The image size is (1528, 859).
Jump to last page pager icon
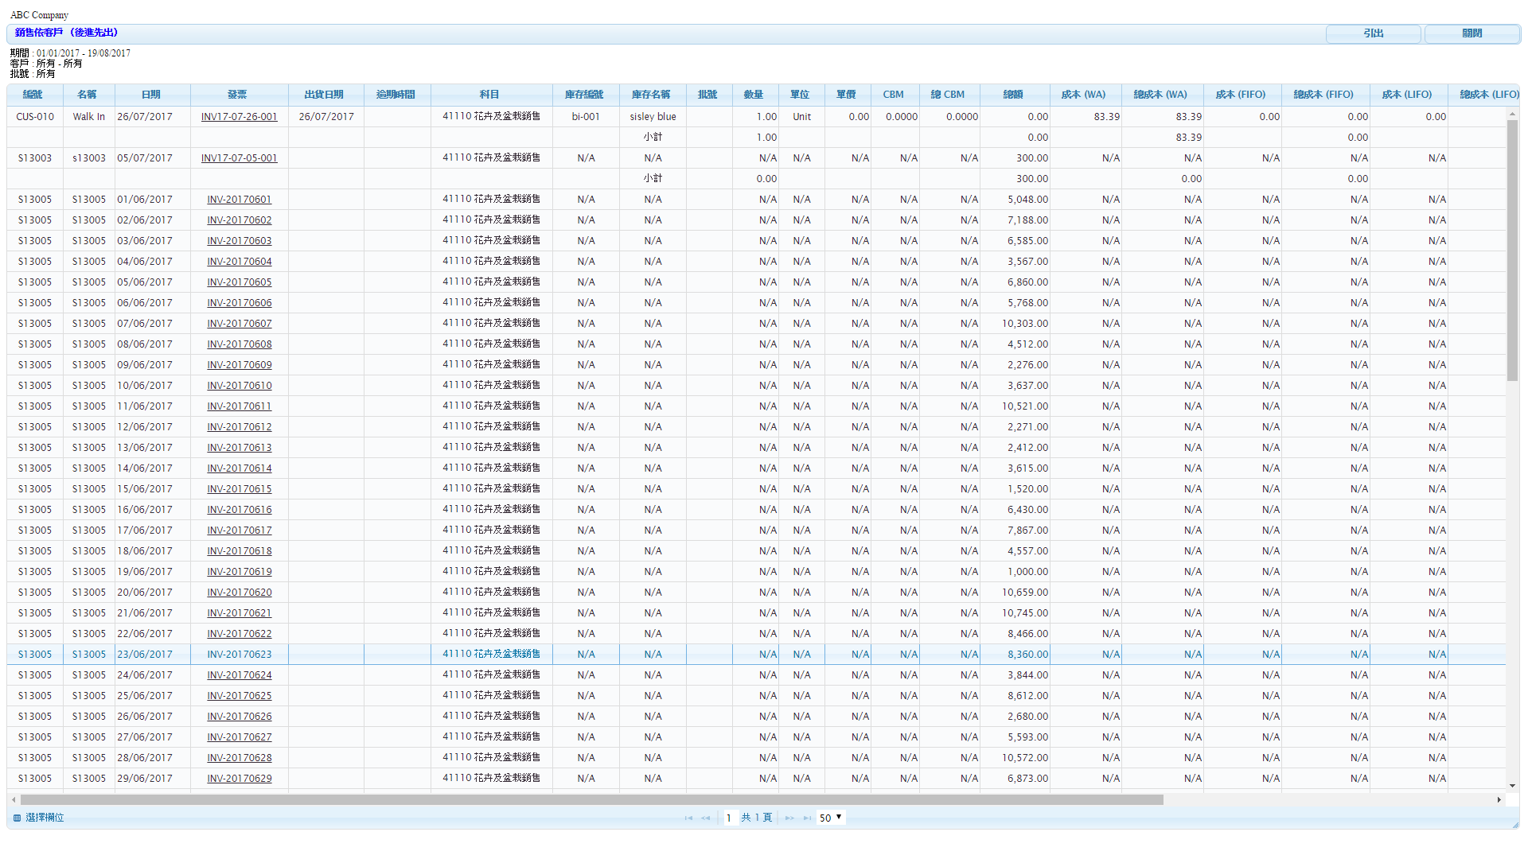coord(807,818)
